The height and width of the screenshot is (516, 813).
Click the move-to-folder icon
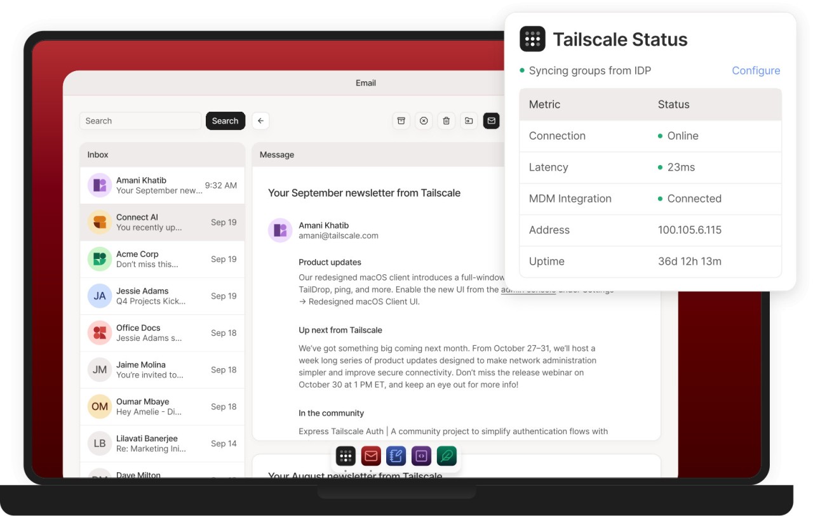[x=469, y=121]
